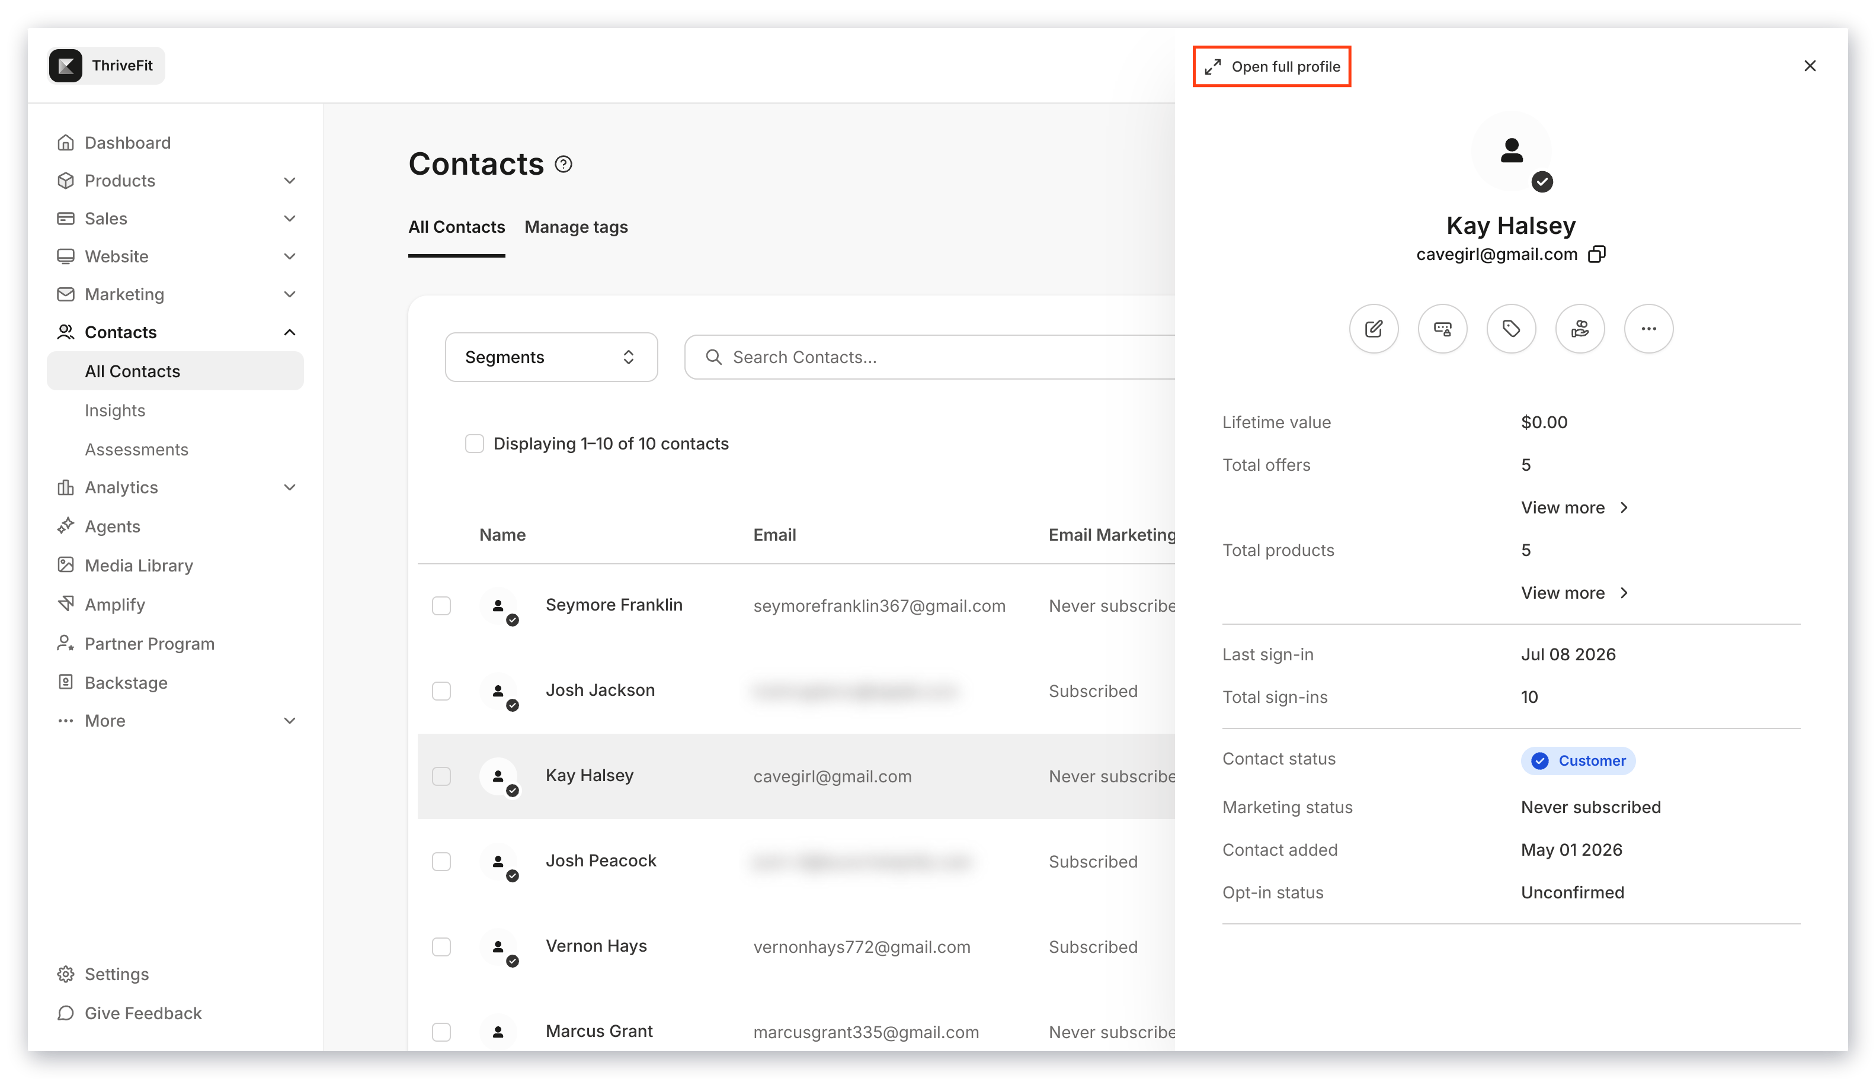Expand the More menu chevron
The width and height of the screenshot is (1876, 1079).
click(x=290, y=721)
